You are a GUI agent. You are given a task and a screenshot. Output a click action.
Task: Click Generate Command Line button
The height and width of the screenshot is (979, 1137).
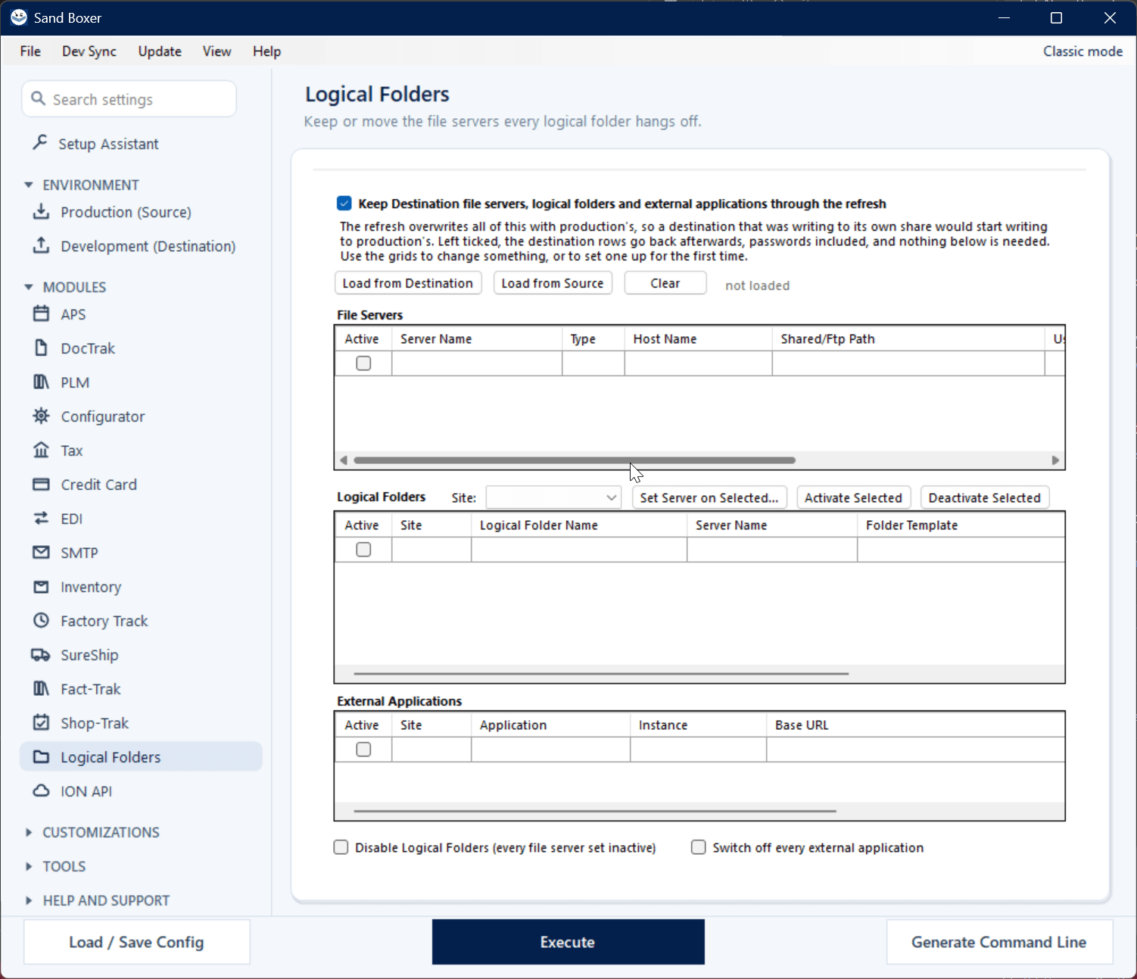(x=999, y=942)
